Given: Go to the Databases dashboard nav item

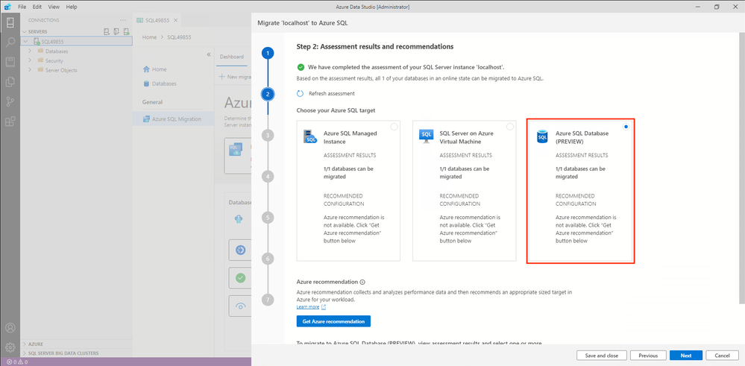Looking at the screenshot, I should [x=164, y=83].
